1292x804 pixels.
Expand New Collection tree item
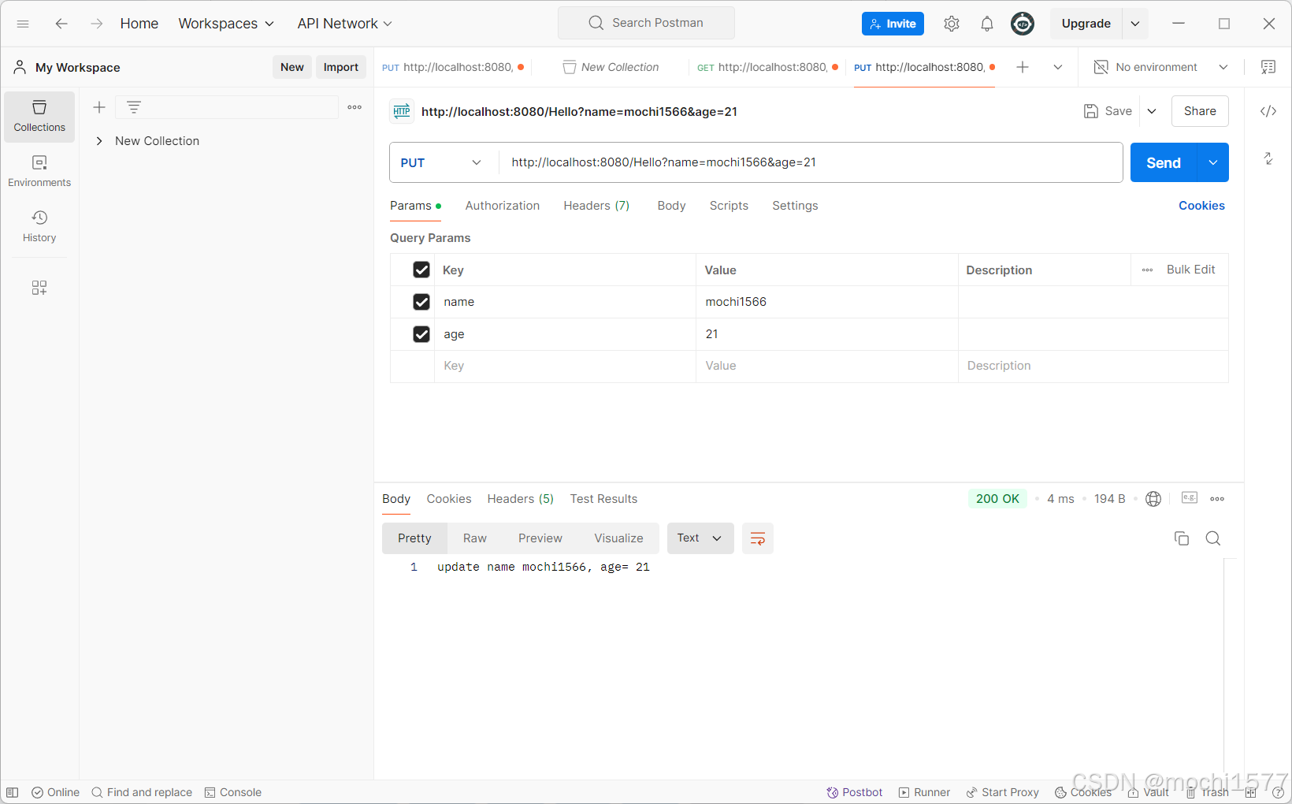[x=99, y=141]
